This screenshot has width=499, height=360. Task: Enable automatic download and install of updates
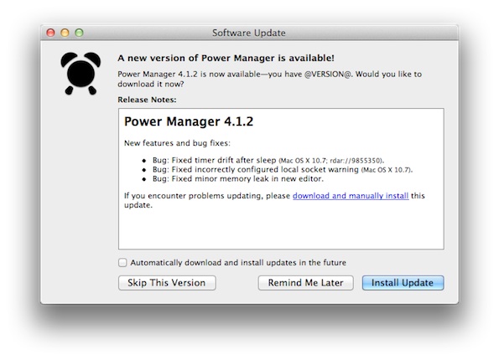point(122,262)
